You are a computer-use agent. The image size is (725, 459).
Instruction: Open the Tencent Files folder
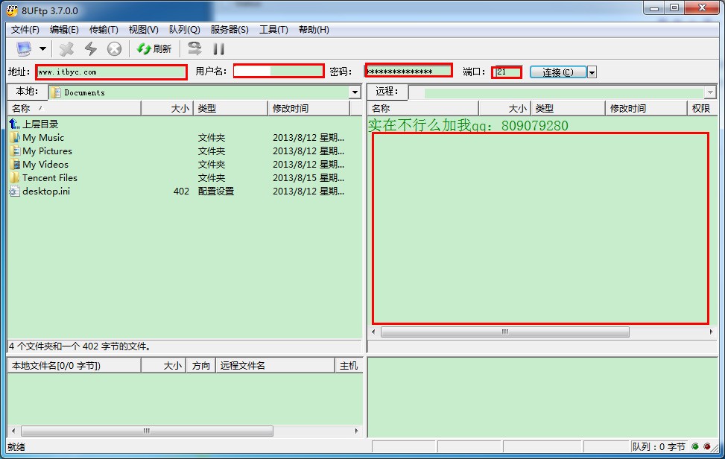point(49,178)
